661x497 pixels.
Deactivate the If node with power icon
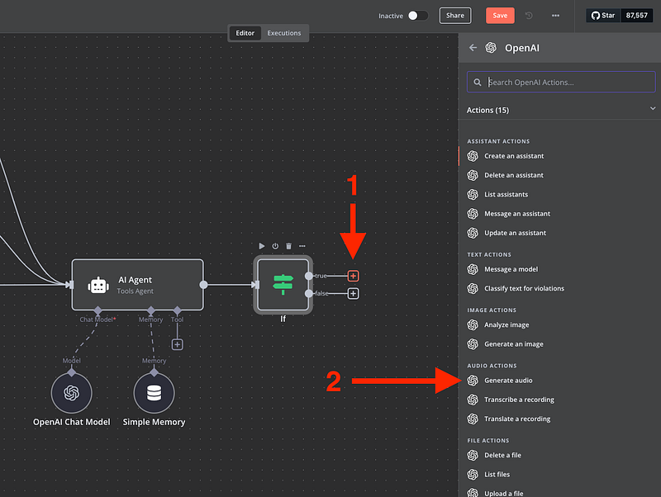click(275, 246)
